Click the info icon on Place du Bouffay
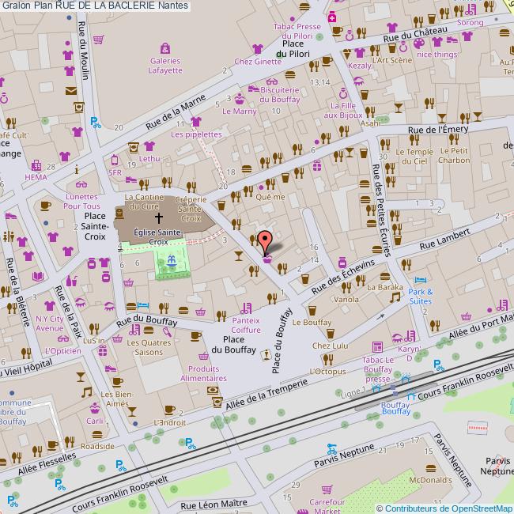Image resolution: width=514 pixels, height=514 pixels. 266,353
